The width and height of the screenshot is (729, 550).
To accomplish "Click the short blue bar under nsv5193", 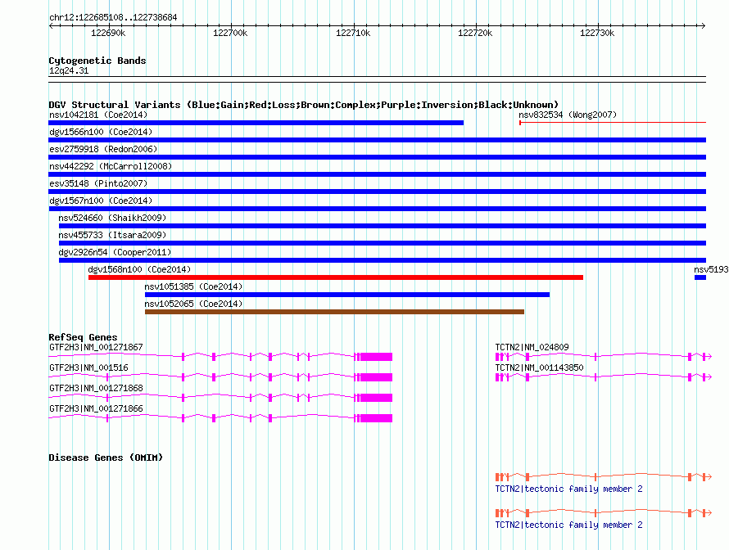I will pos(700,277).
